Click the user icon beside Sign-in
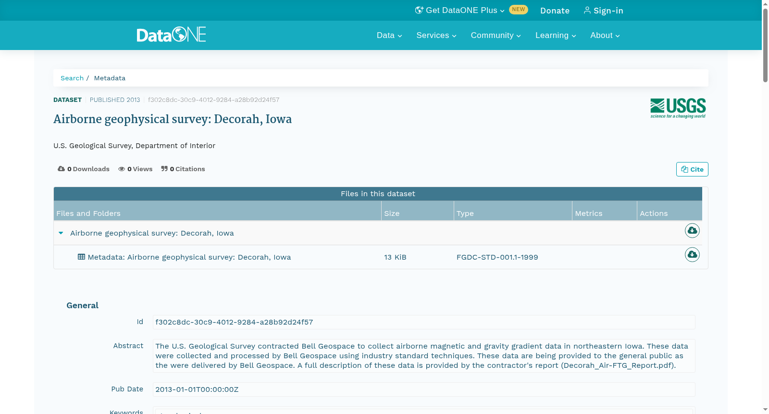 coord(587,10)
